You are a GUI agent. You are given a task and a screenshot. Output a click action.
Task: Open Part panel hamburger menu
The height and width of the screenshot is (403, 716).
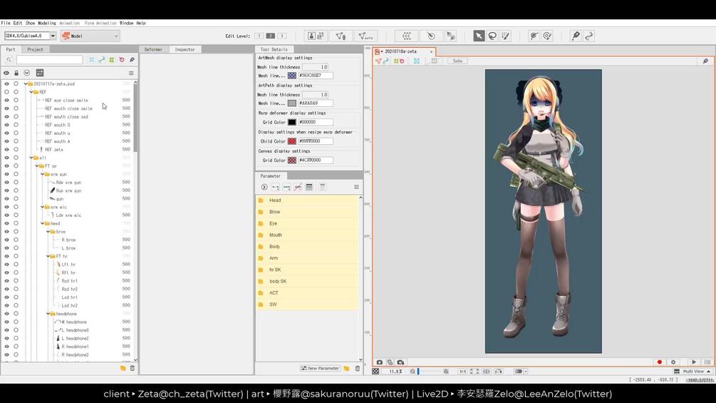tap(131, 73)
